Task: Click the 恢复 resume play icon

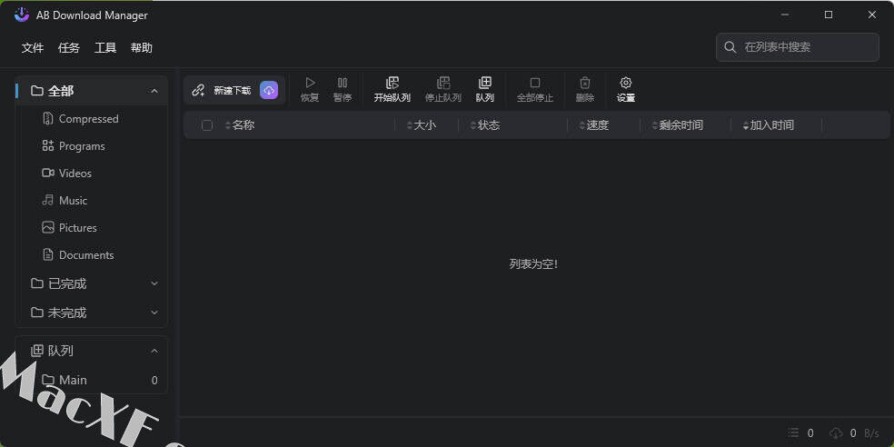Action: click(310, 84)
